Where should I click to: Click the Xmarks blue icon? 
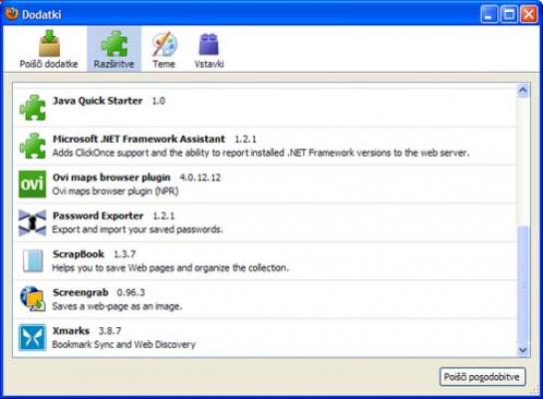[x=32, y=337]
